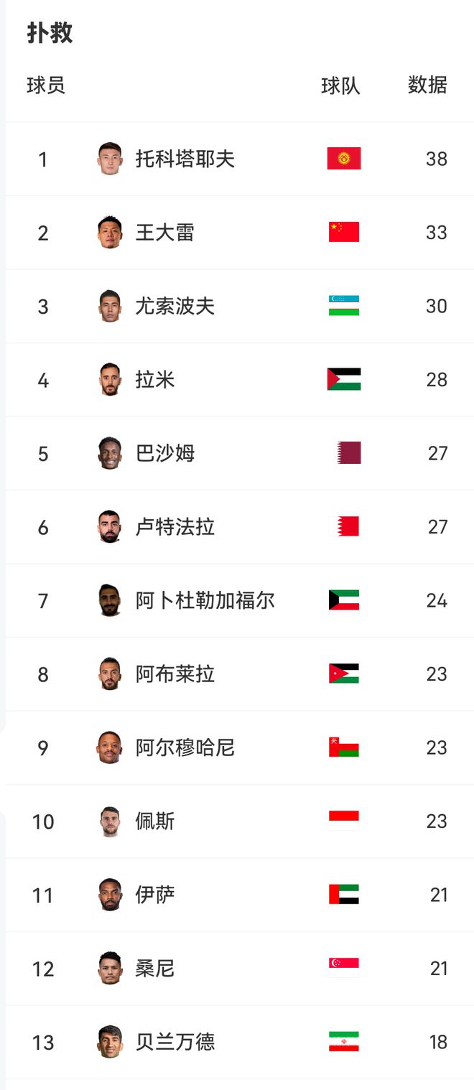
Task: Select 巴沙姆's avatar thumbnail
Action: pos(110,453)
